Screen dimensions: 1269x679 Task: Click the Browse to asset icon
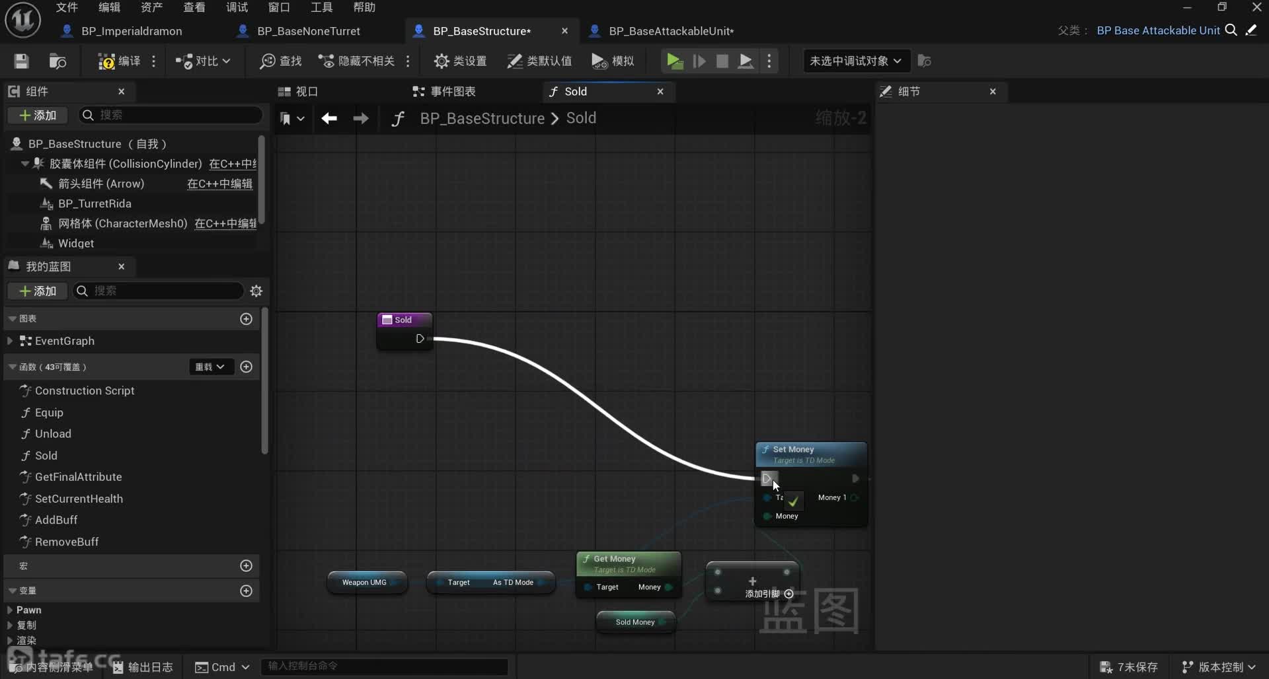pos(58,61)
